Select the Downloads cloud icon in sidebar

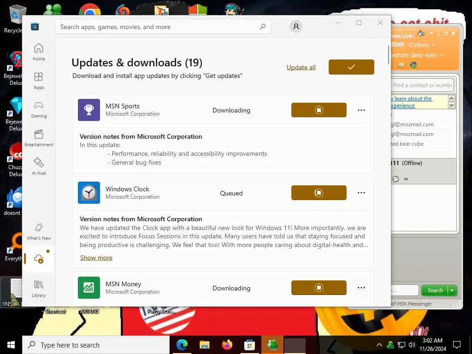(x=39, y=259)
